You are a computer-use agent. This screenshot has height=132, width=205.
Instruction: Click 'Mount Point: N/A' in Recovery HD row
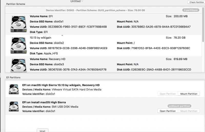point(128,64)
